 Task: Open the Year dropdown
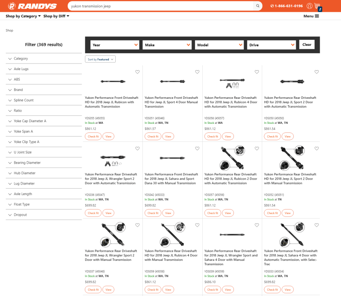pyautogui.click(x=114, y=45)
